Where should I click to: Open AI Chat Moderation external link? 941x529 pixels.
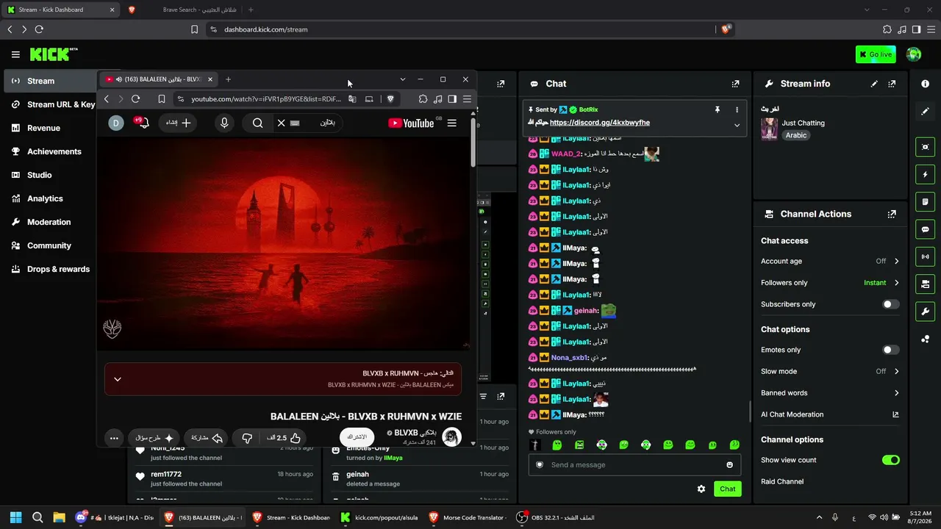pos(895,414)
